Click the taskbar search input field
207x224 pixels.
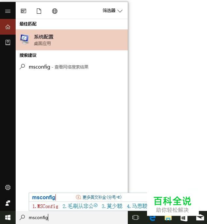[72, 217]
